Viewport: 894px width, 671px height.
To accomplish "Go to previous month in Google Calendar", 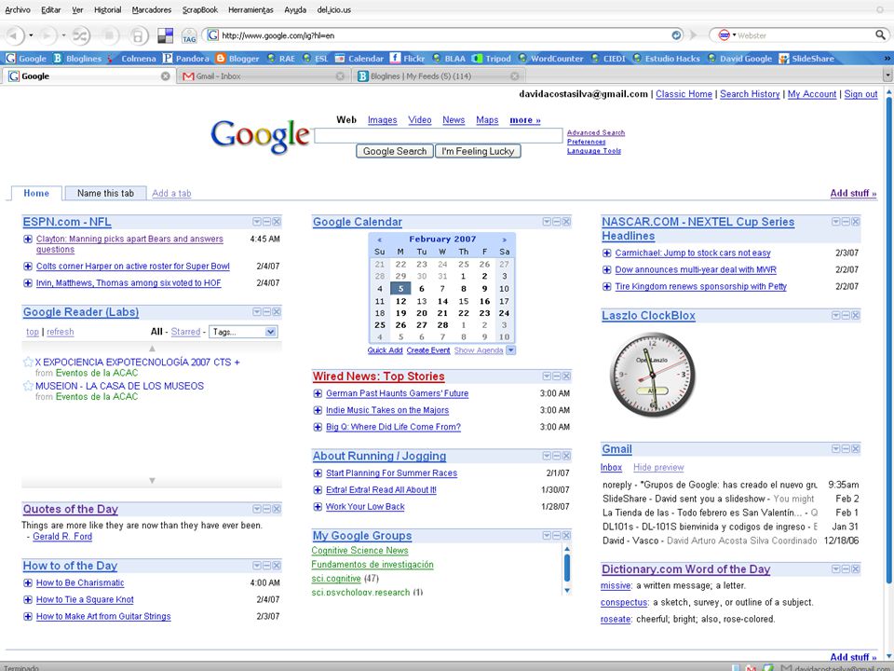I will point(380,240).
